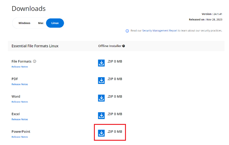
Task: Switch to the Mac tab
Action: [x=41, y=23]
